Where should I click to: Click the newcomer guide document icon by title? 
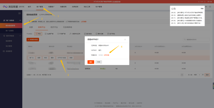(x=40, y=15)
